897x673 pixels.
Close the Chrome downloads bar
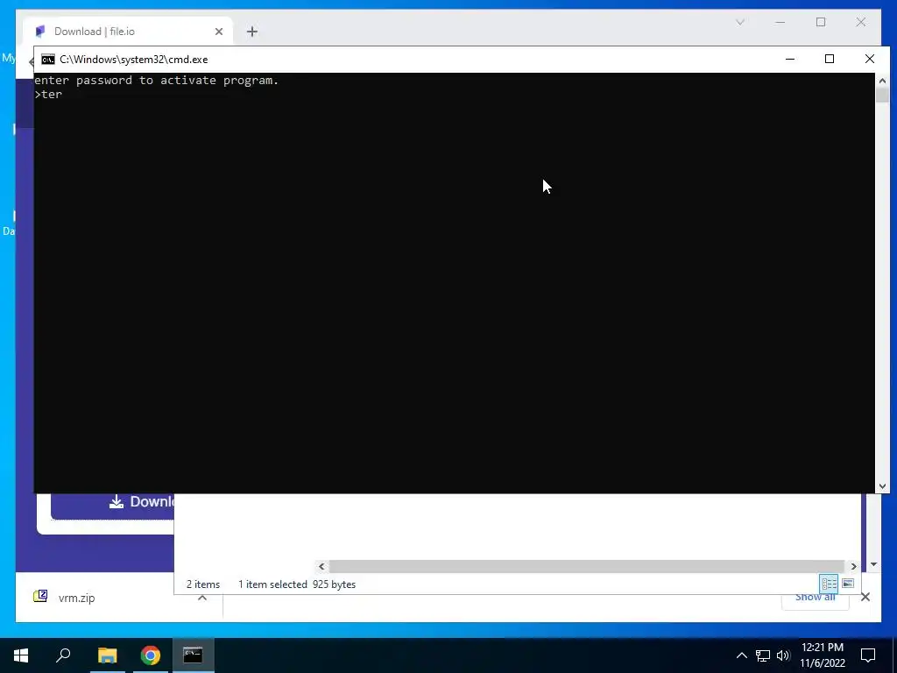pos(865,598)
